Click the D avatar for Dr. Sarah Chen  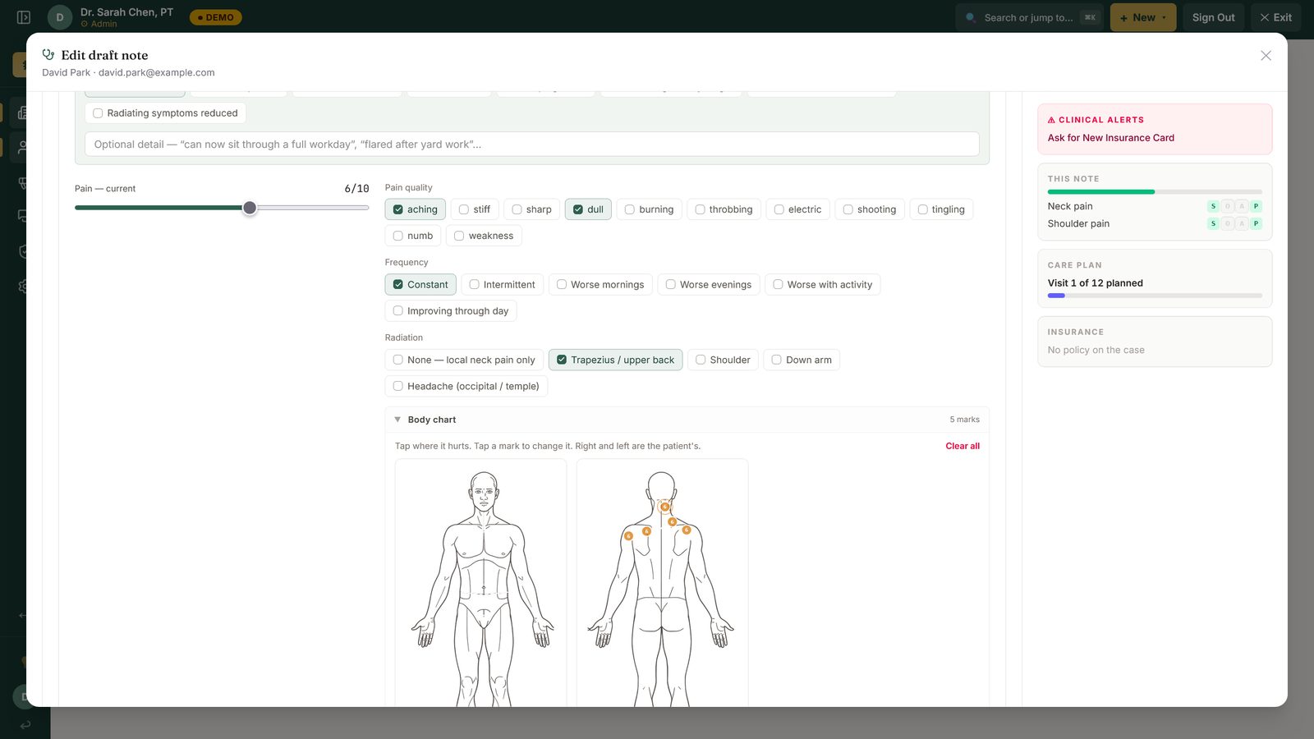(x=60, y=17)
